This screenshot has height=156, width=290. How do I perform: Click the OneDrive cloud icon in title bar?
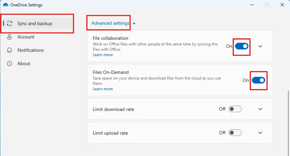[5, 5]
